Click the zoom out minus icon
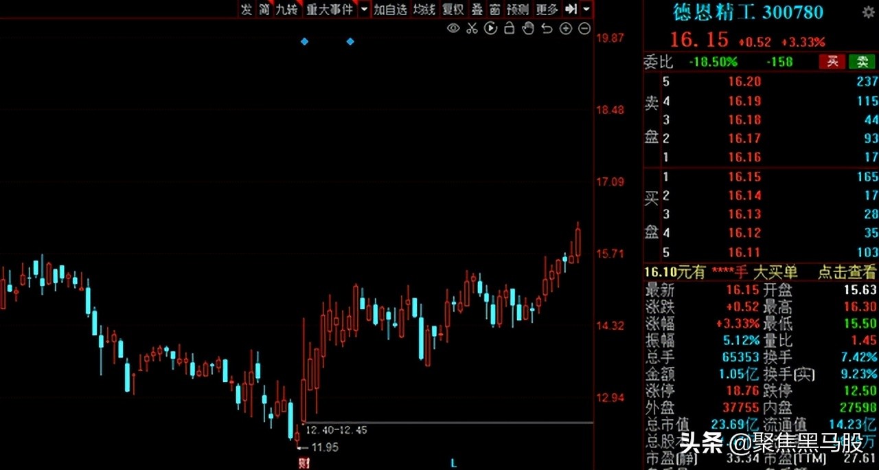879x470 pixels. coord(583,28)
